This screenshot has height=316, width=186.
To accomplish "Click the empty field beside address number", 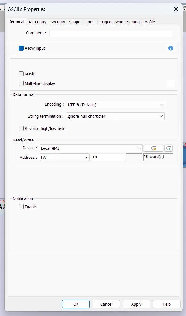I will (134, 157).
